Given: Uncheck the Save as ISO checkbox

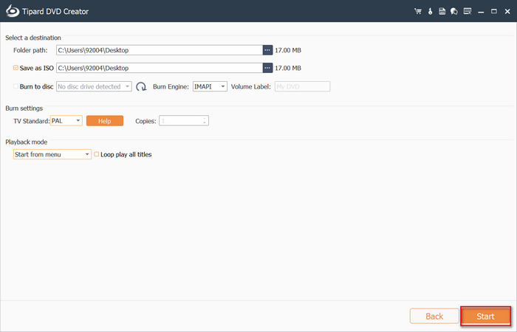Looking at the screenshot, I should [16, 68].
